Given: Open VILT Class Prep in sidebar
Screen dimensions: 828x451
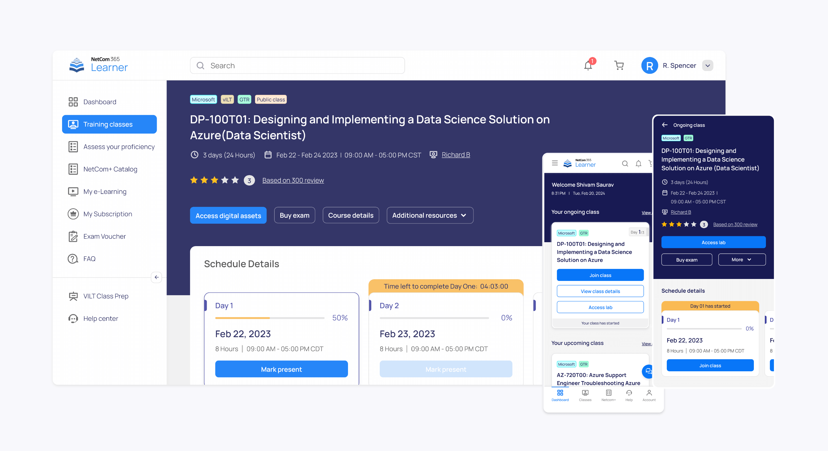Looking at the screenshot, I should click(x=109, y=296).
